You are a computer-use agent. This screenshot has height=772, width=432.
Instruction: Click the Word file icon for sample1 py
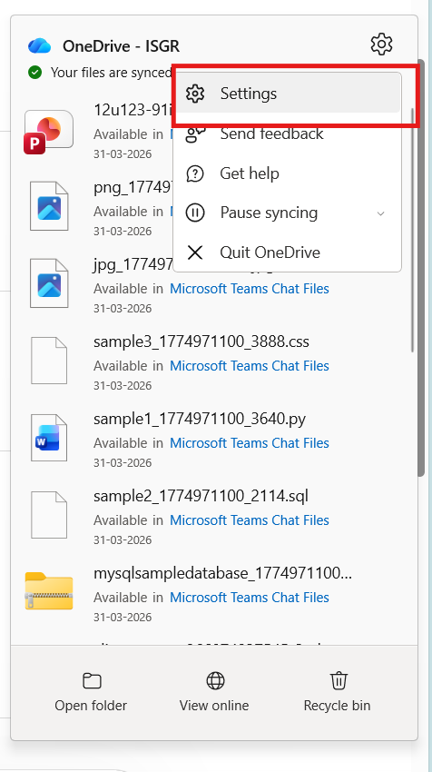[49, 438]
